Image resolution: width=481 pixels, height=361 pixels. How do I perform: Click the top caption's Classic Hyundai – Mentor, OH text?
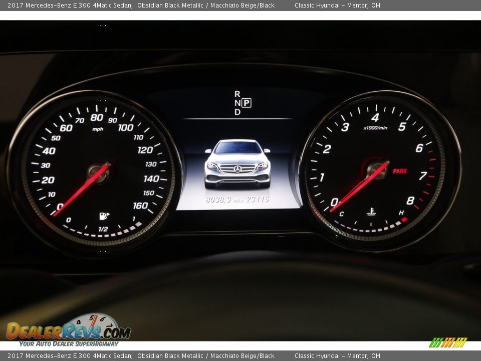coord(337,5)
